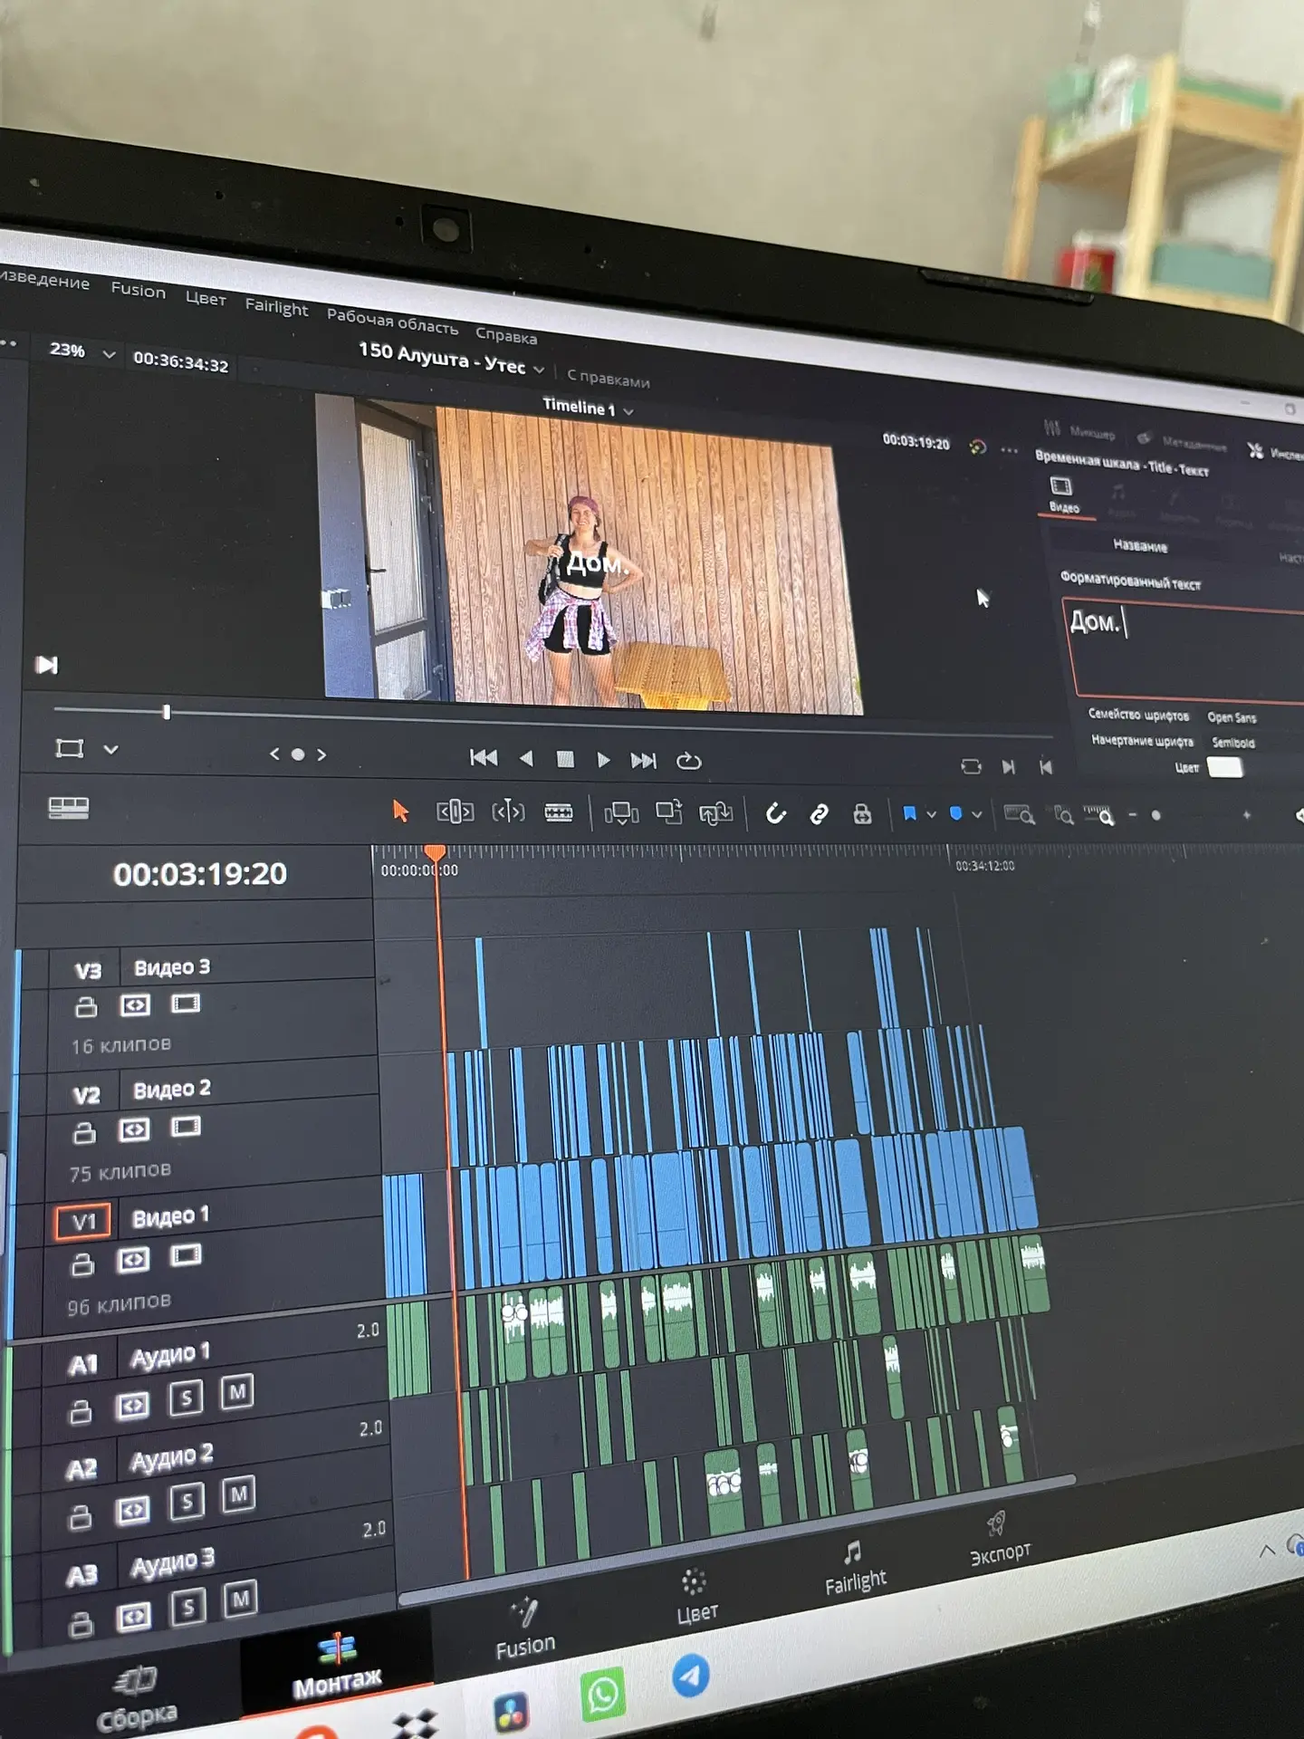Viewport: 1304px width, 1739px height.
Task: Toggle the Linked Selection chain icon
Action: click(819, 814)
